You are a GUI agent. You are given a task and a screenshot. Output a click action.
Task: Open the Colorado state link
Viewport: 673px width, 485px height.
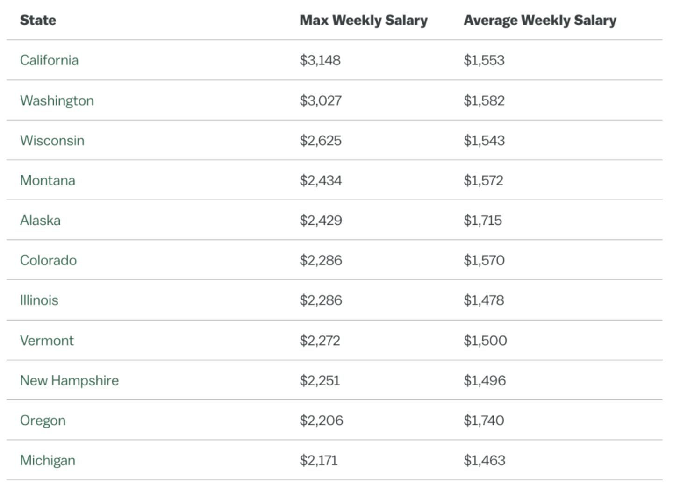click(48, 260)
